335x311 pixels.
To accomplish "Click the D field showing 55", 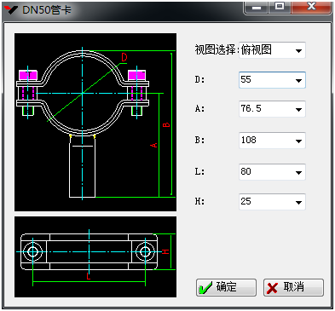I will click(x=272, y=80).
